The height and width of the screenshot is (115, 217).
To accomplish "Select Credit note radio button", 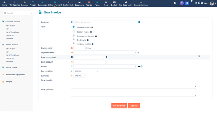I will click(x=74, y=39).
